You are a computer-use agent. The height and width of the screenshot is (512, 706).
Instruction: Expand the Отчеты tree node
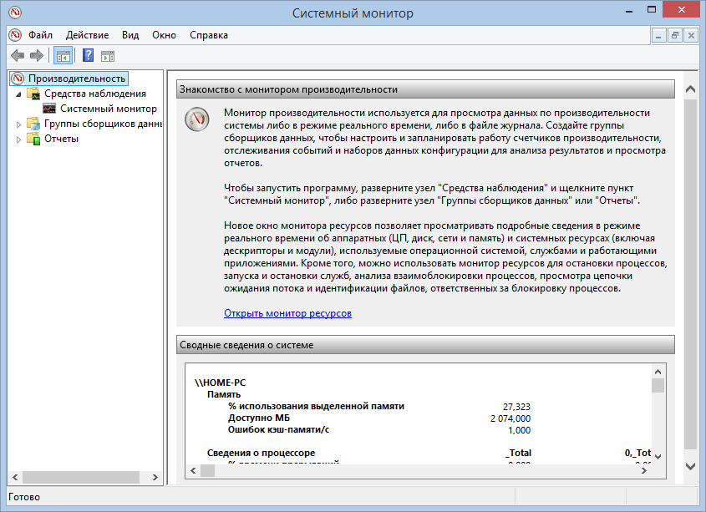point(18,139)
